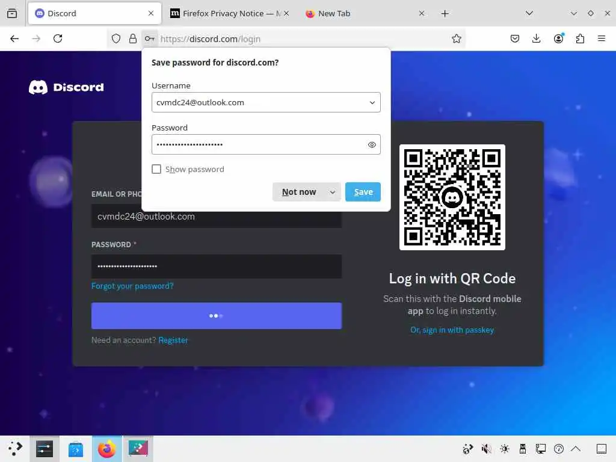Click the muted volume tray icon

click(486, 449)
